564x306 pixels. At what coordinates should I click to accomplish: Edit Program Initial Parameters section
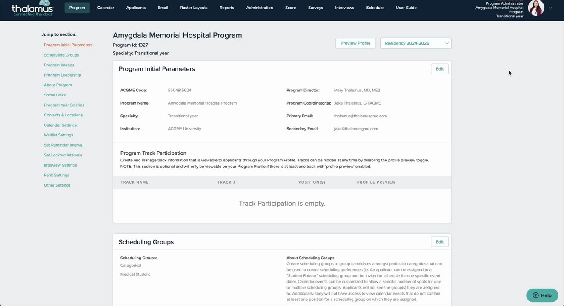440,69
